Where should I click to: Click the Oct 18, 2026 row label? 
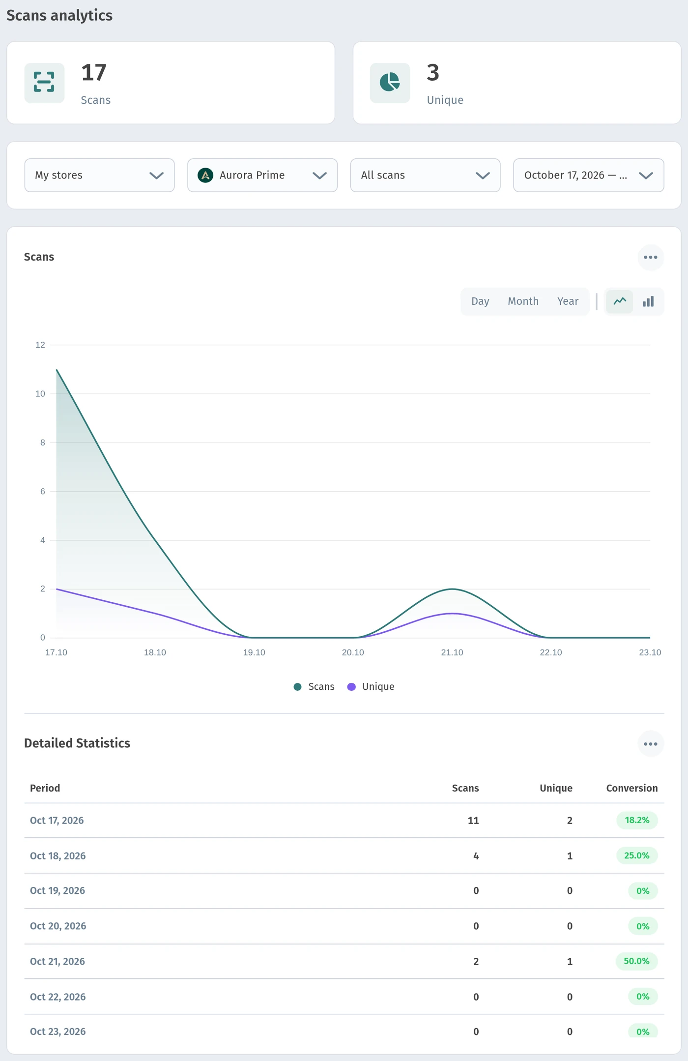point(57,855)
